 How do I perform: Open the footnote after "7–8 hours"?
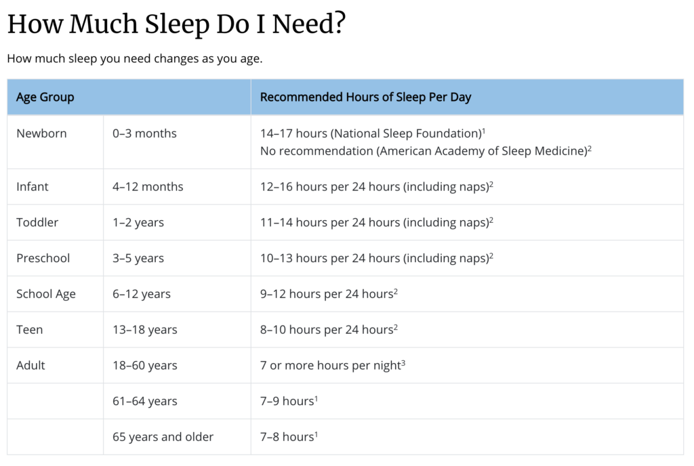pyautogui.click(x=316, y=433)
